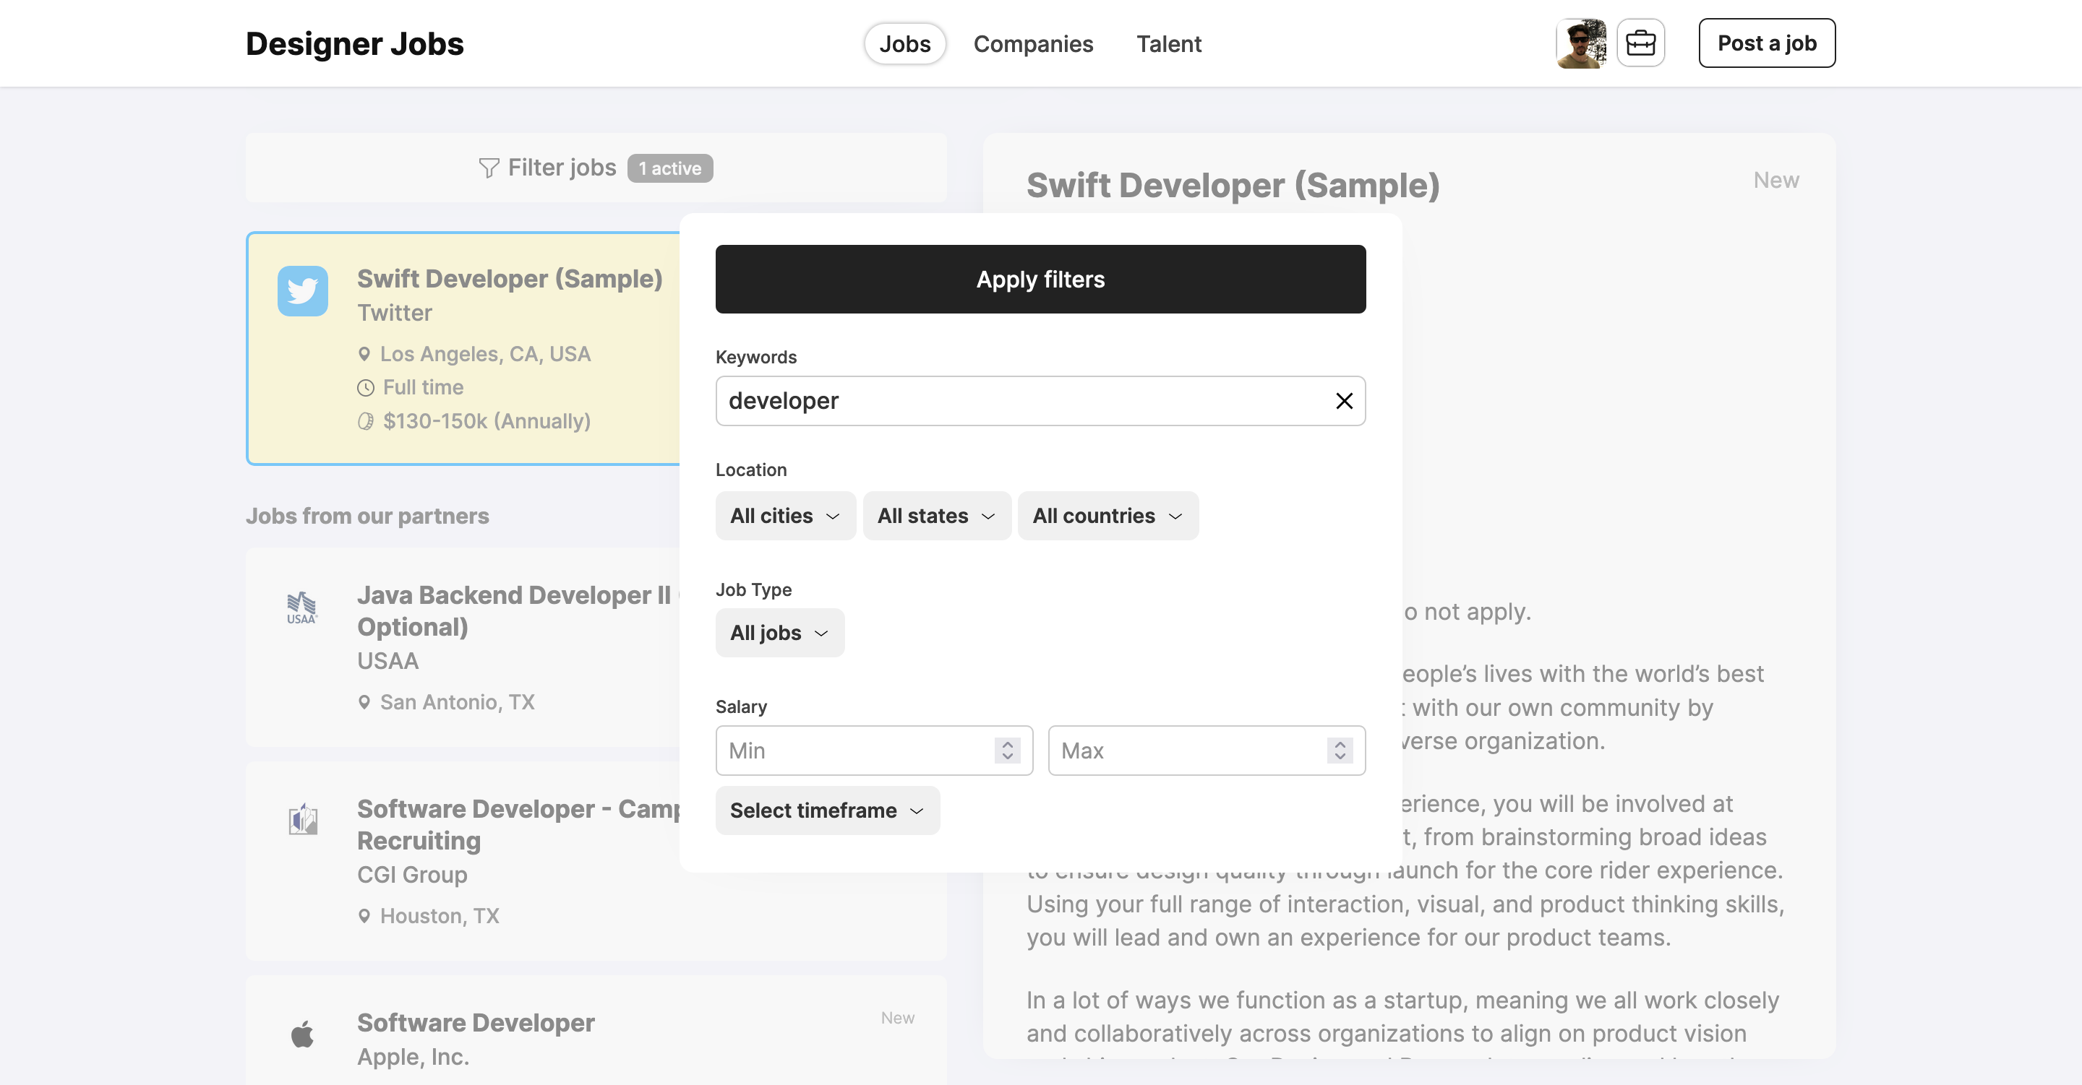Click the profile avatar photo
The width and height of the screenshot is (2082, 1085).
pos(1580,42)
